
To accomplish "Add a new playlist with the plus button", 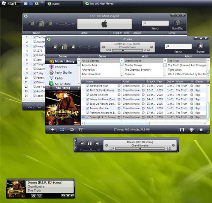I will point(53,130).
